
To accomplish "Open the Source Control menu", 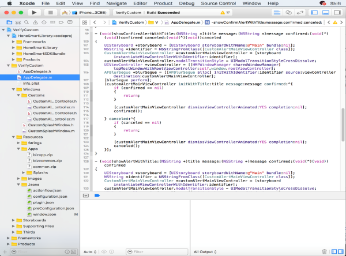I will 219,3.
